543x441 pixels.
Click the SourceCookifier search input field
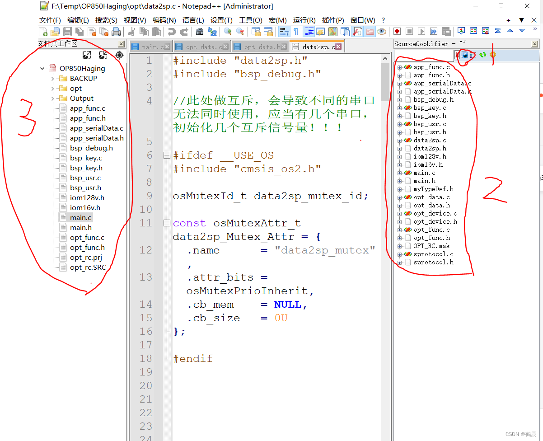(424, 55)
